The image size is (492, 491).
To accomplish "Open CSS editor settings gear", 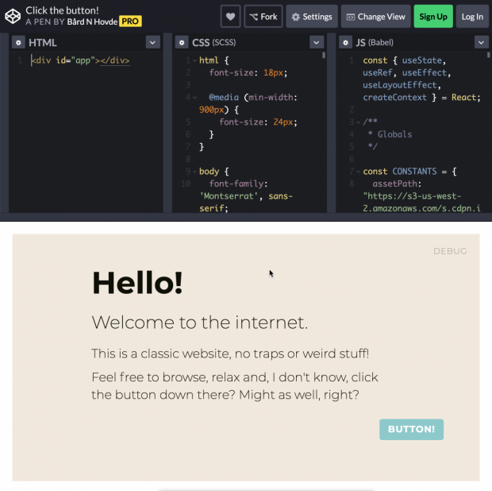I will (x=182, y=42).
